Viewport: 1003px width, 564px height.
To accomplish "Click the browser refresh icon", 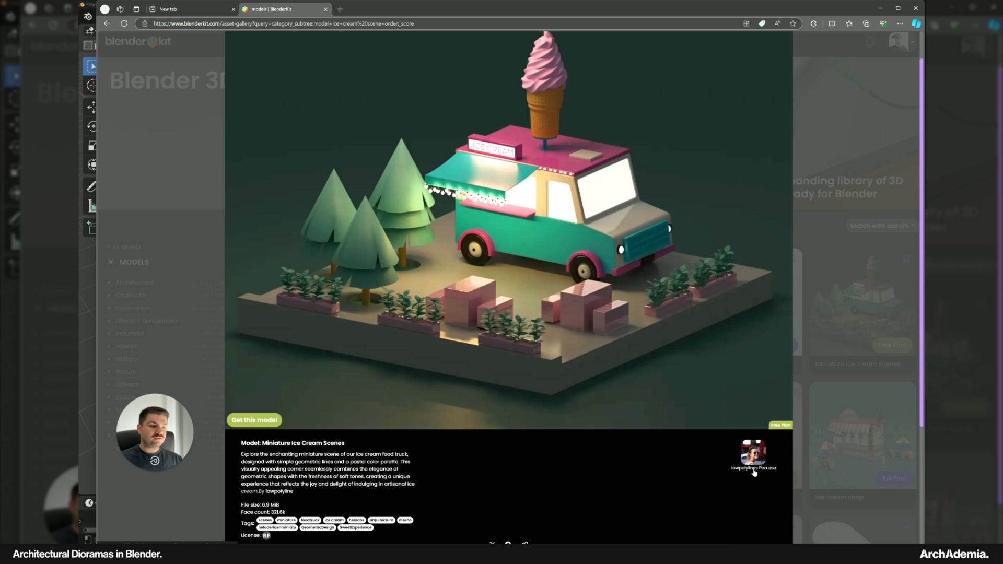I will 124,23.
